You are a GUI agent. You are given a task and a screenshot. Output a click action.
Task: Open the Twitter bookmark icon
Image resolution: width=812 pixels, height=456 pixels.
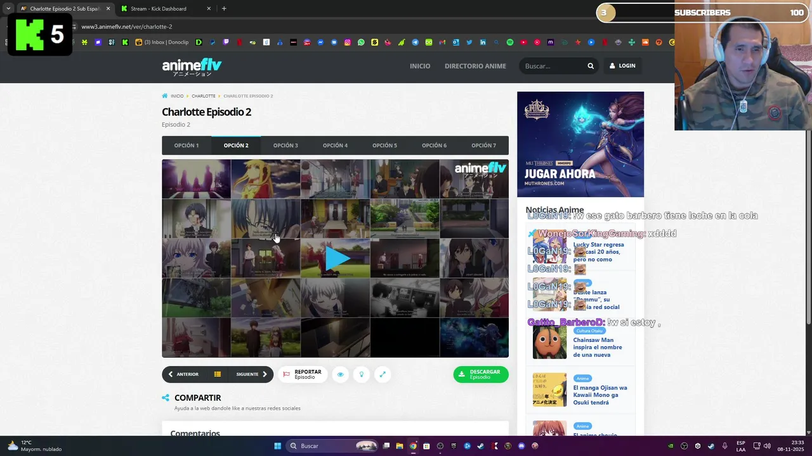tap(469, 42)
